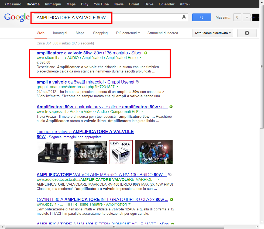264x229 pixels.
Task: Open Play in the top bar
Action: click(x=84, y=4)
